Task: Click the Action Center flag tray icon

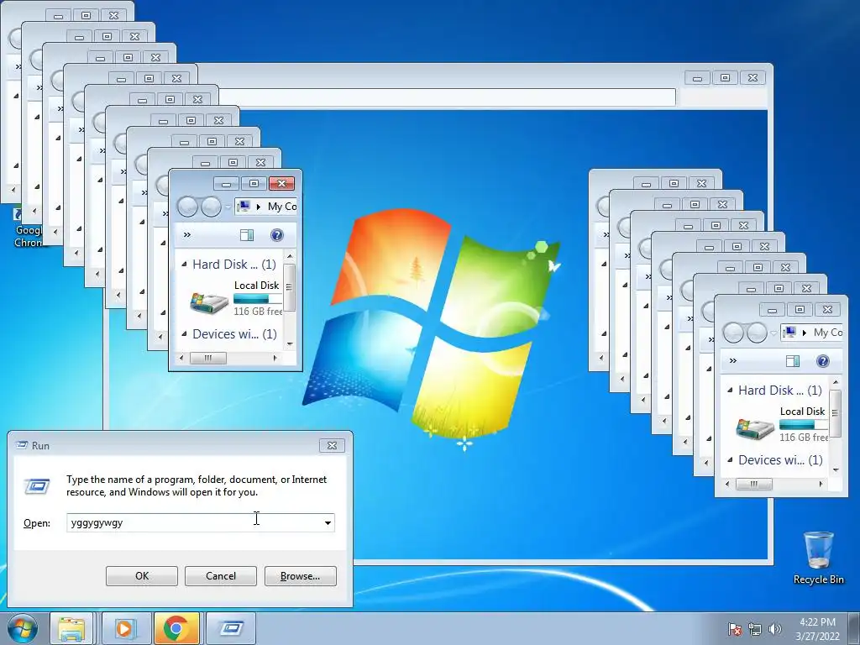Action: 734,629
